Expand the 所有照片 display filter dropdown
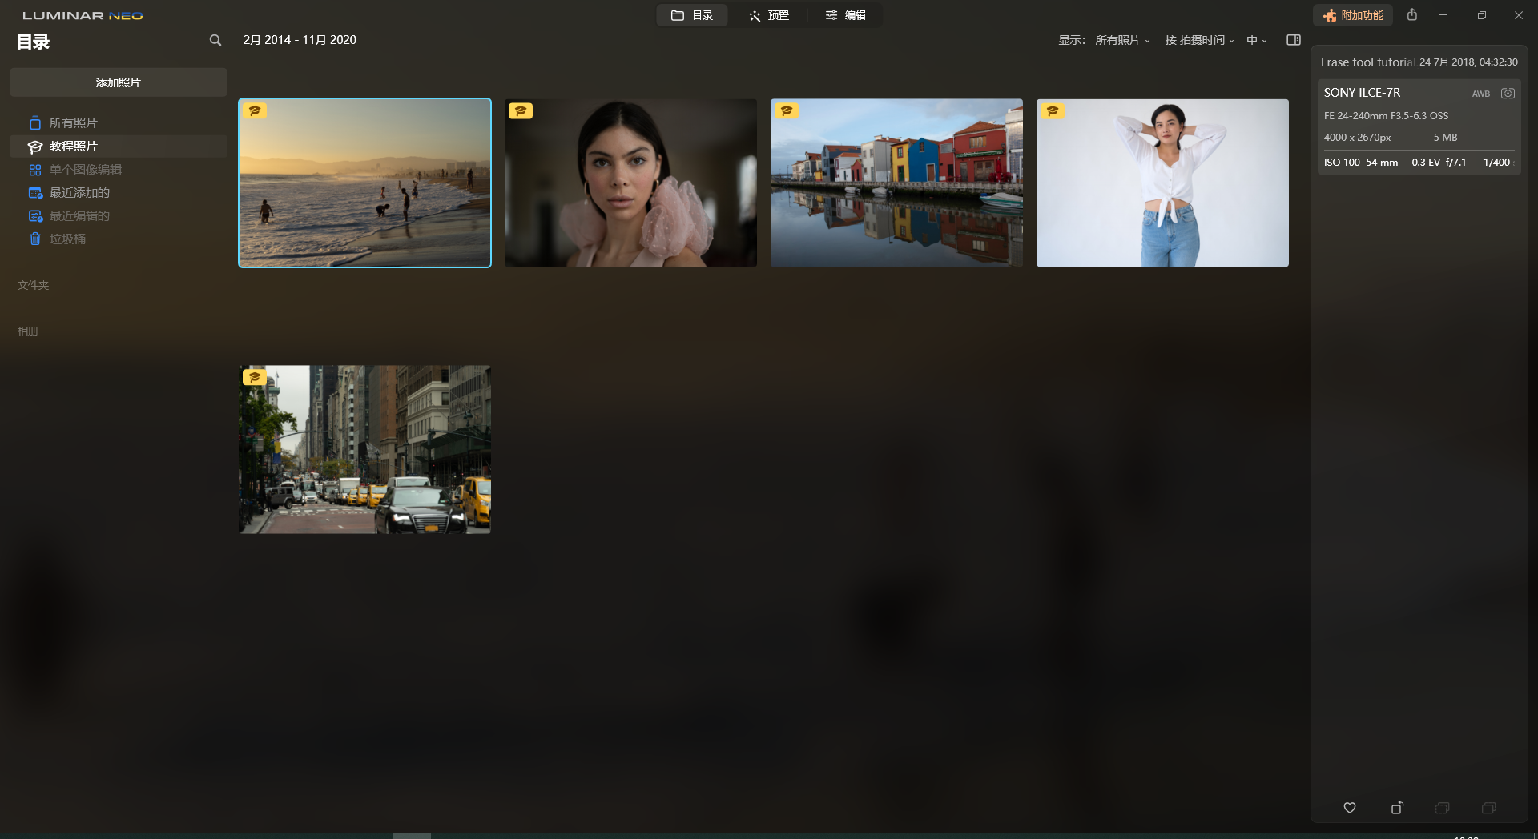1538x839 pixels. click(x=1121, y=40)
